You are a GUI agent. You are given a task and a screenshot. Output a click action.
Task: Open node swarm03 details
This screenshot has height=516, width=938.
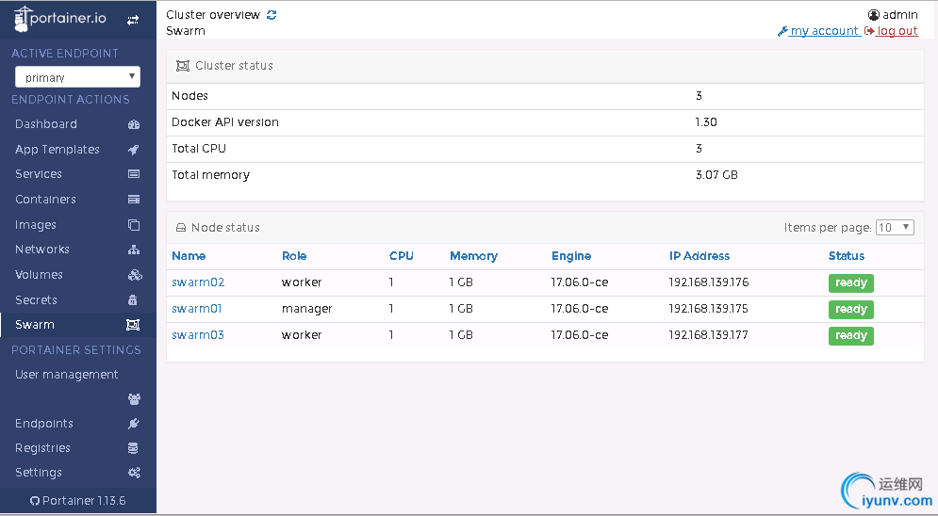(x=198, y=335)
